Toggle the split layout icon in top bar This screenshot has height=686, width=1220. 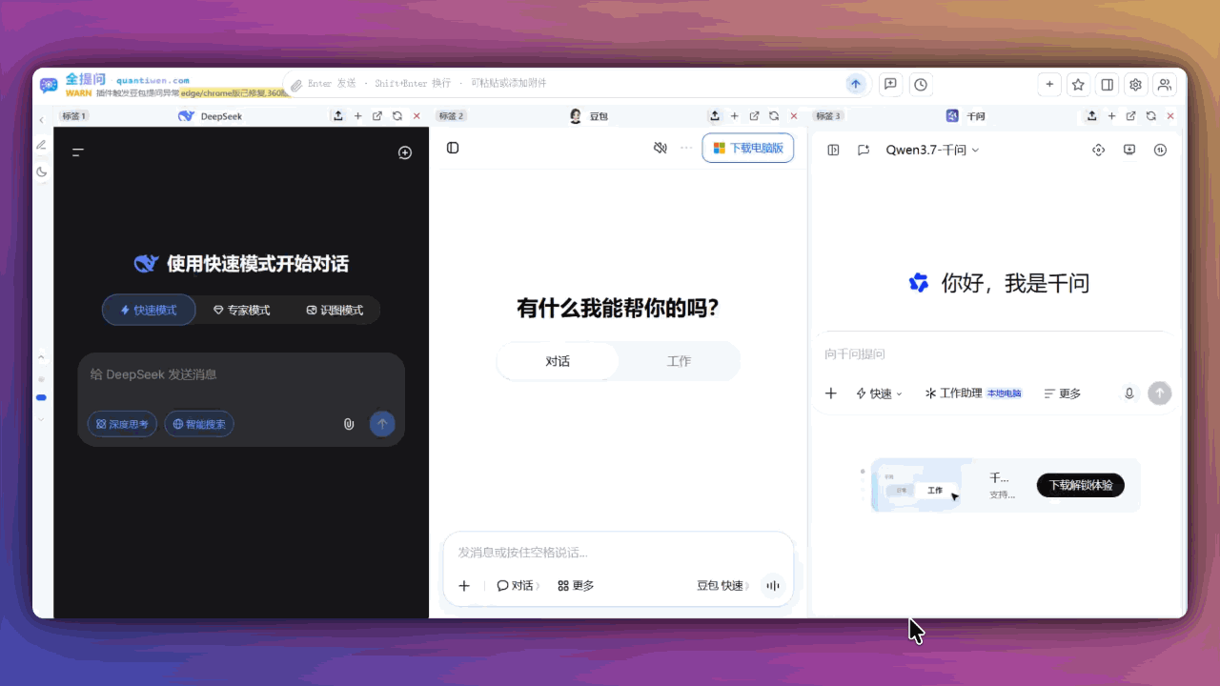(x=1107, y=84)
